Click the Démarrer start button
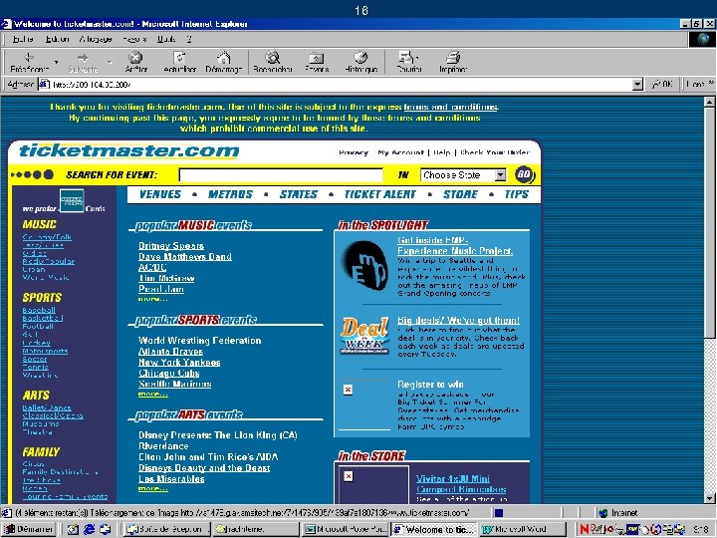 pos(28,529)
